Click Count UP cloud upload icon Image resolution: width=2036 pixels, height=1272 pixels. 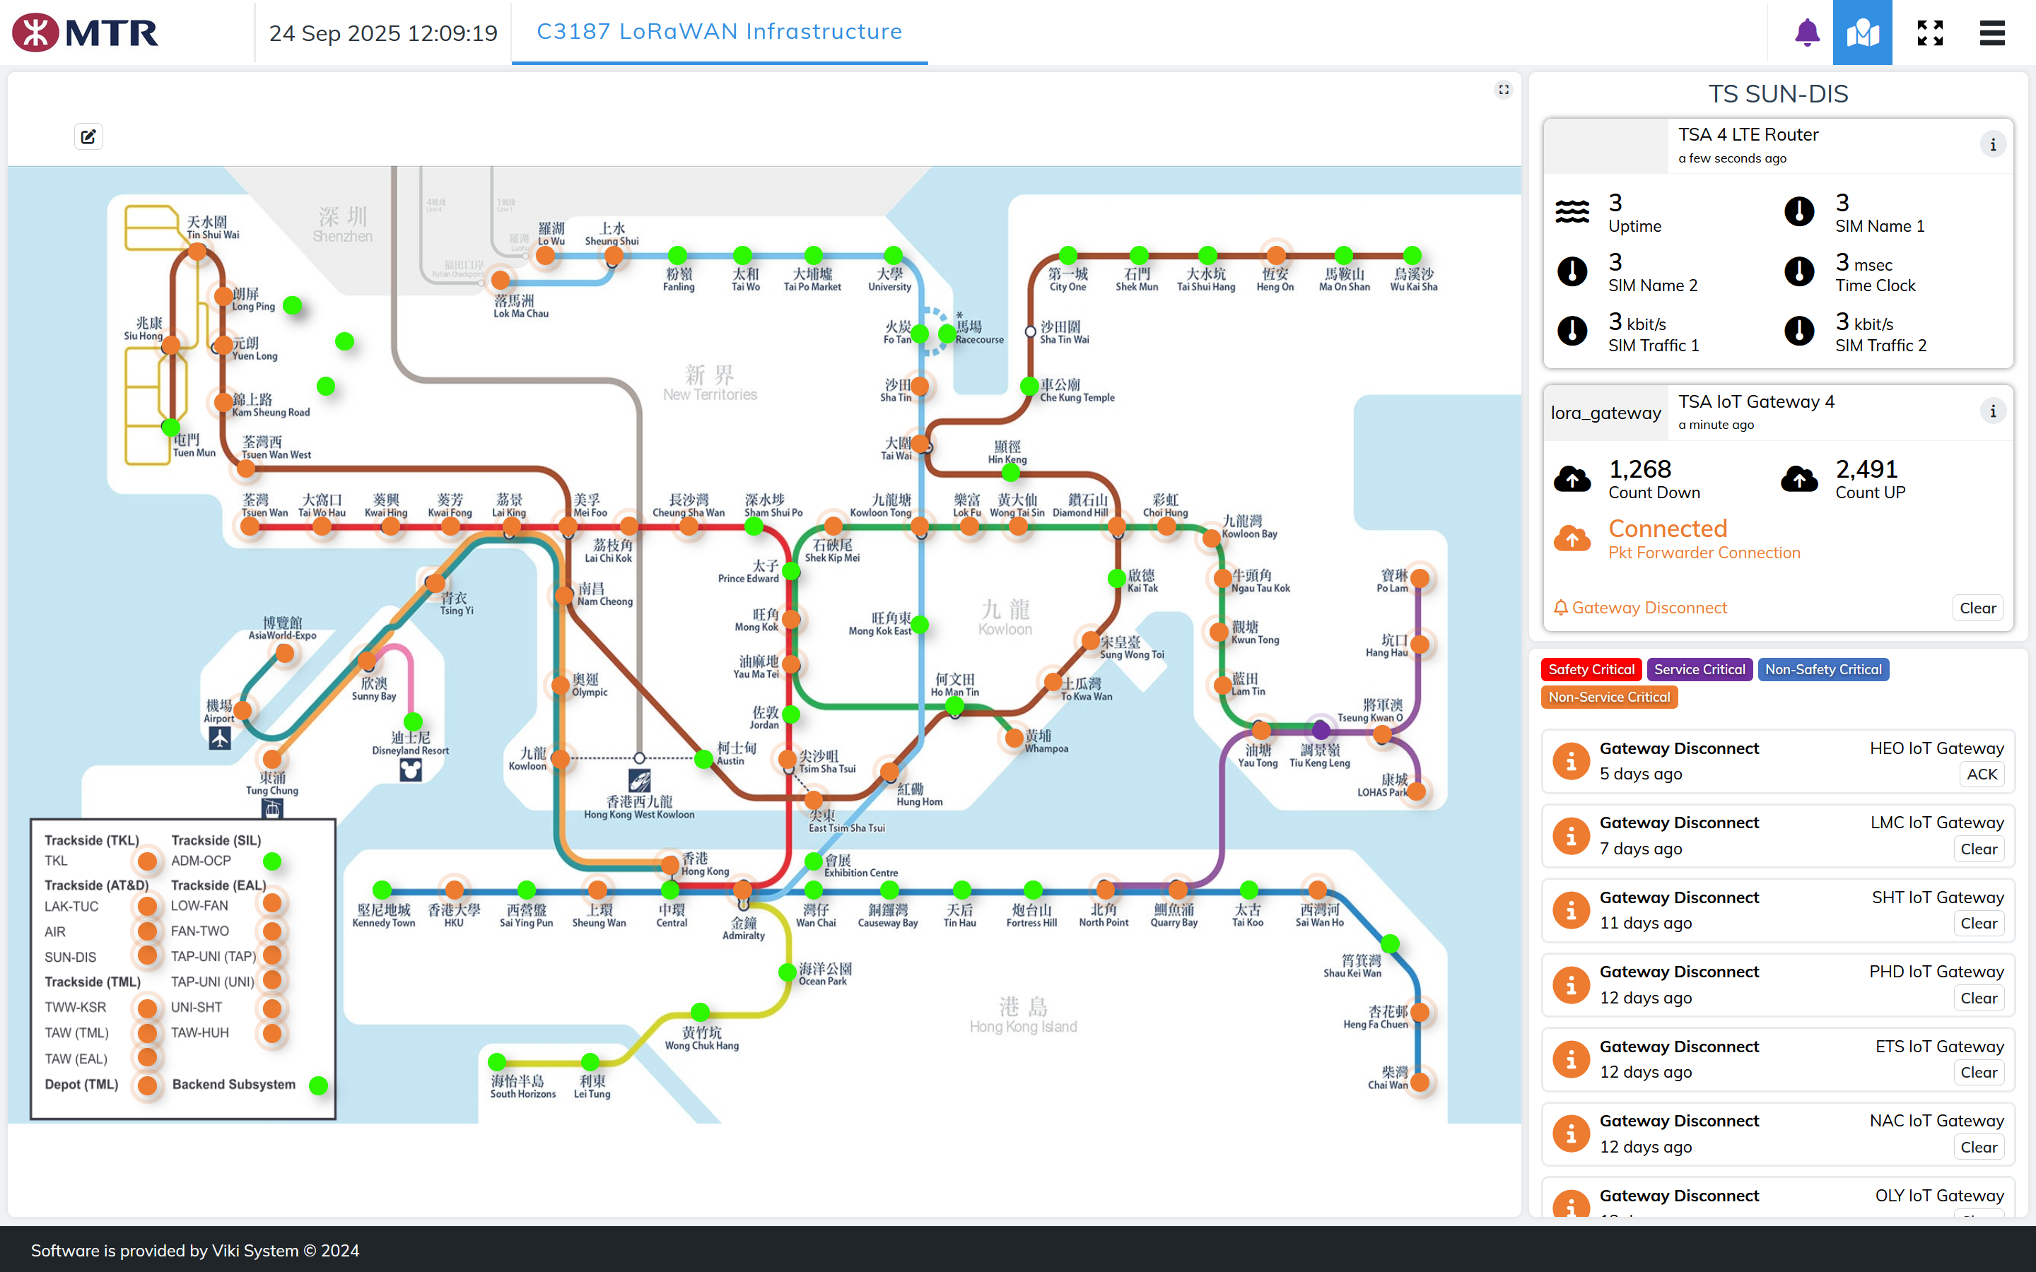(x=1798, y=478)
